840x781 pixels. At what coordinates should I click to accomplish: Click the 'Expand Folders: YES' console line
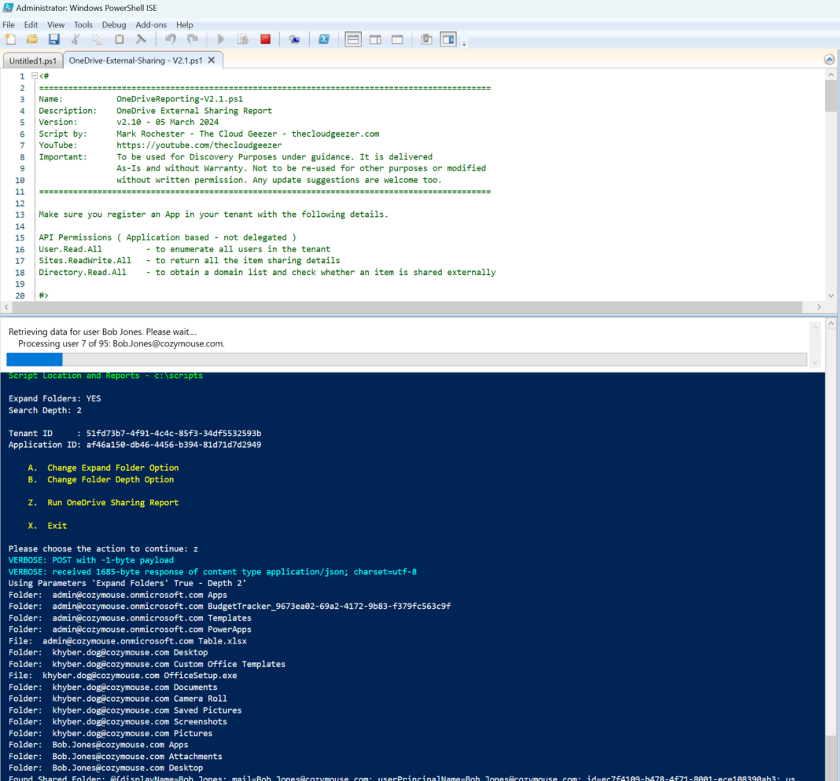pos(54,399)
